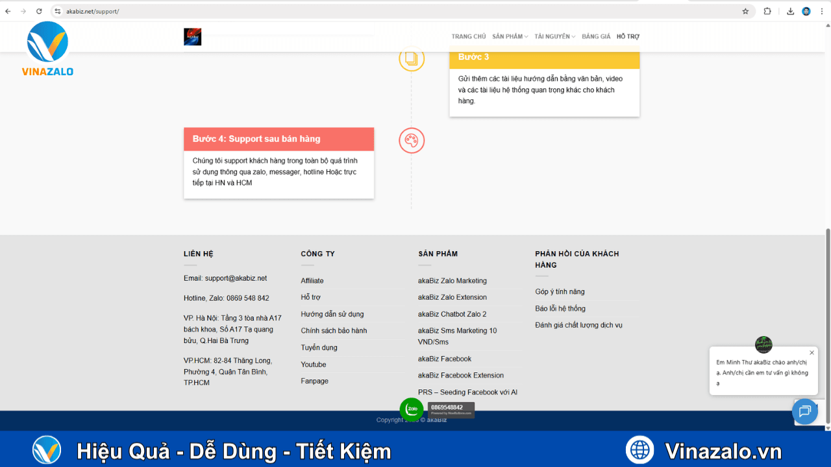Click the green Zalo call icon

pyautogui.click(x=411, y=409)
